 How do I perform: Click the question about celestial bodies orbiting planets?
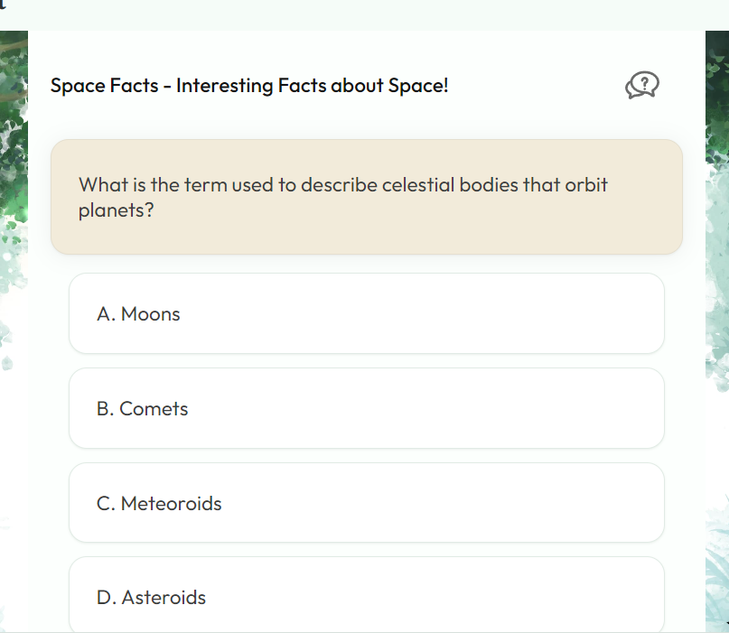[342, 197]
